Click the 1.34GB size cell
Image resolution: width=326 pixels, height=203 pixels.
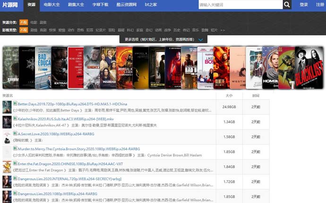tap(229, 122)
